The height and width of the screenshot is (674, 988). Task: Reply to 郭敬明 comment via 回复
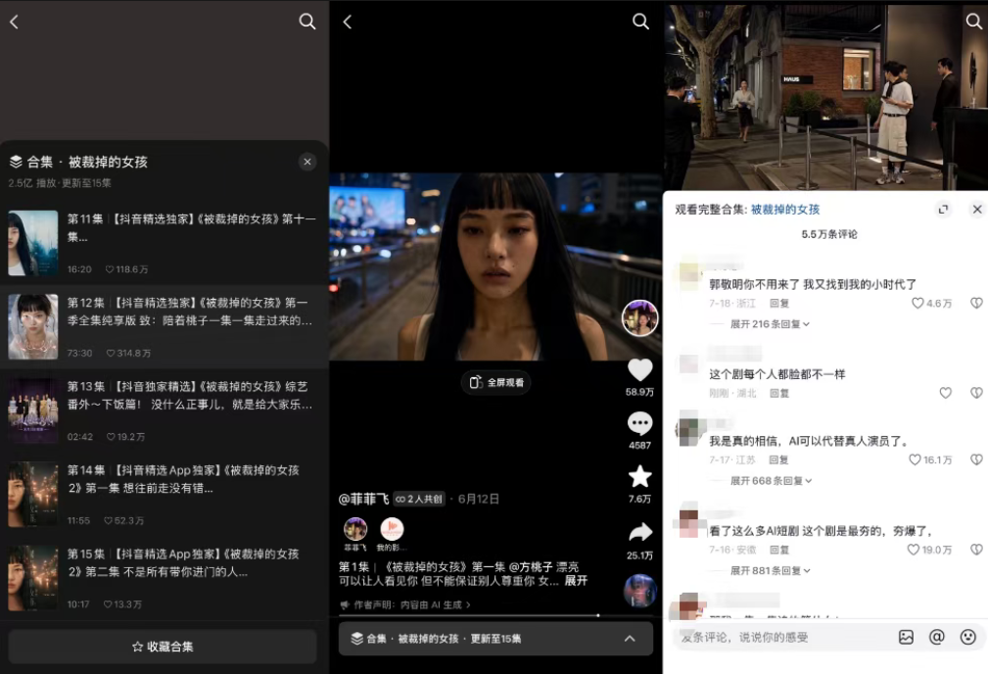[x=779, y=304]
